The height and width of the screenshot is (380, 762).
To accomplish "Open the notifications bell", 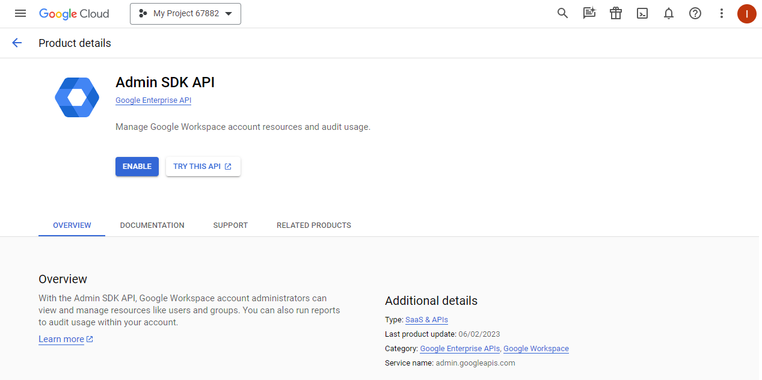I will click(669, 13).
